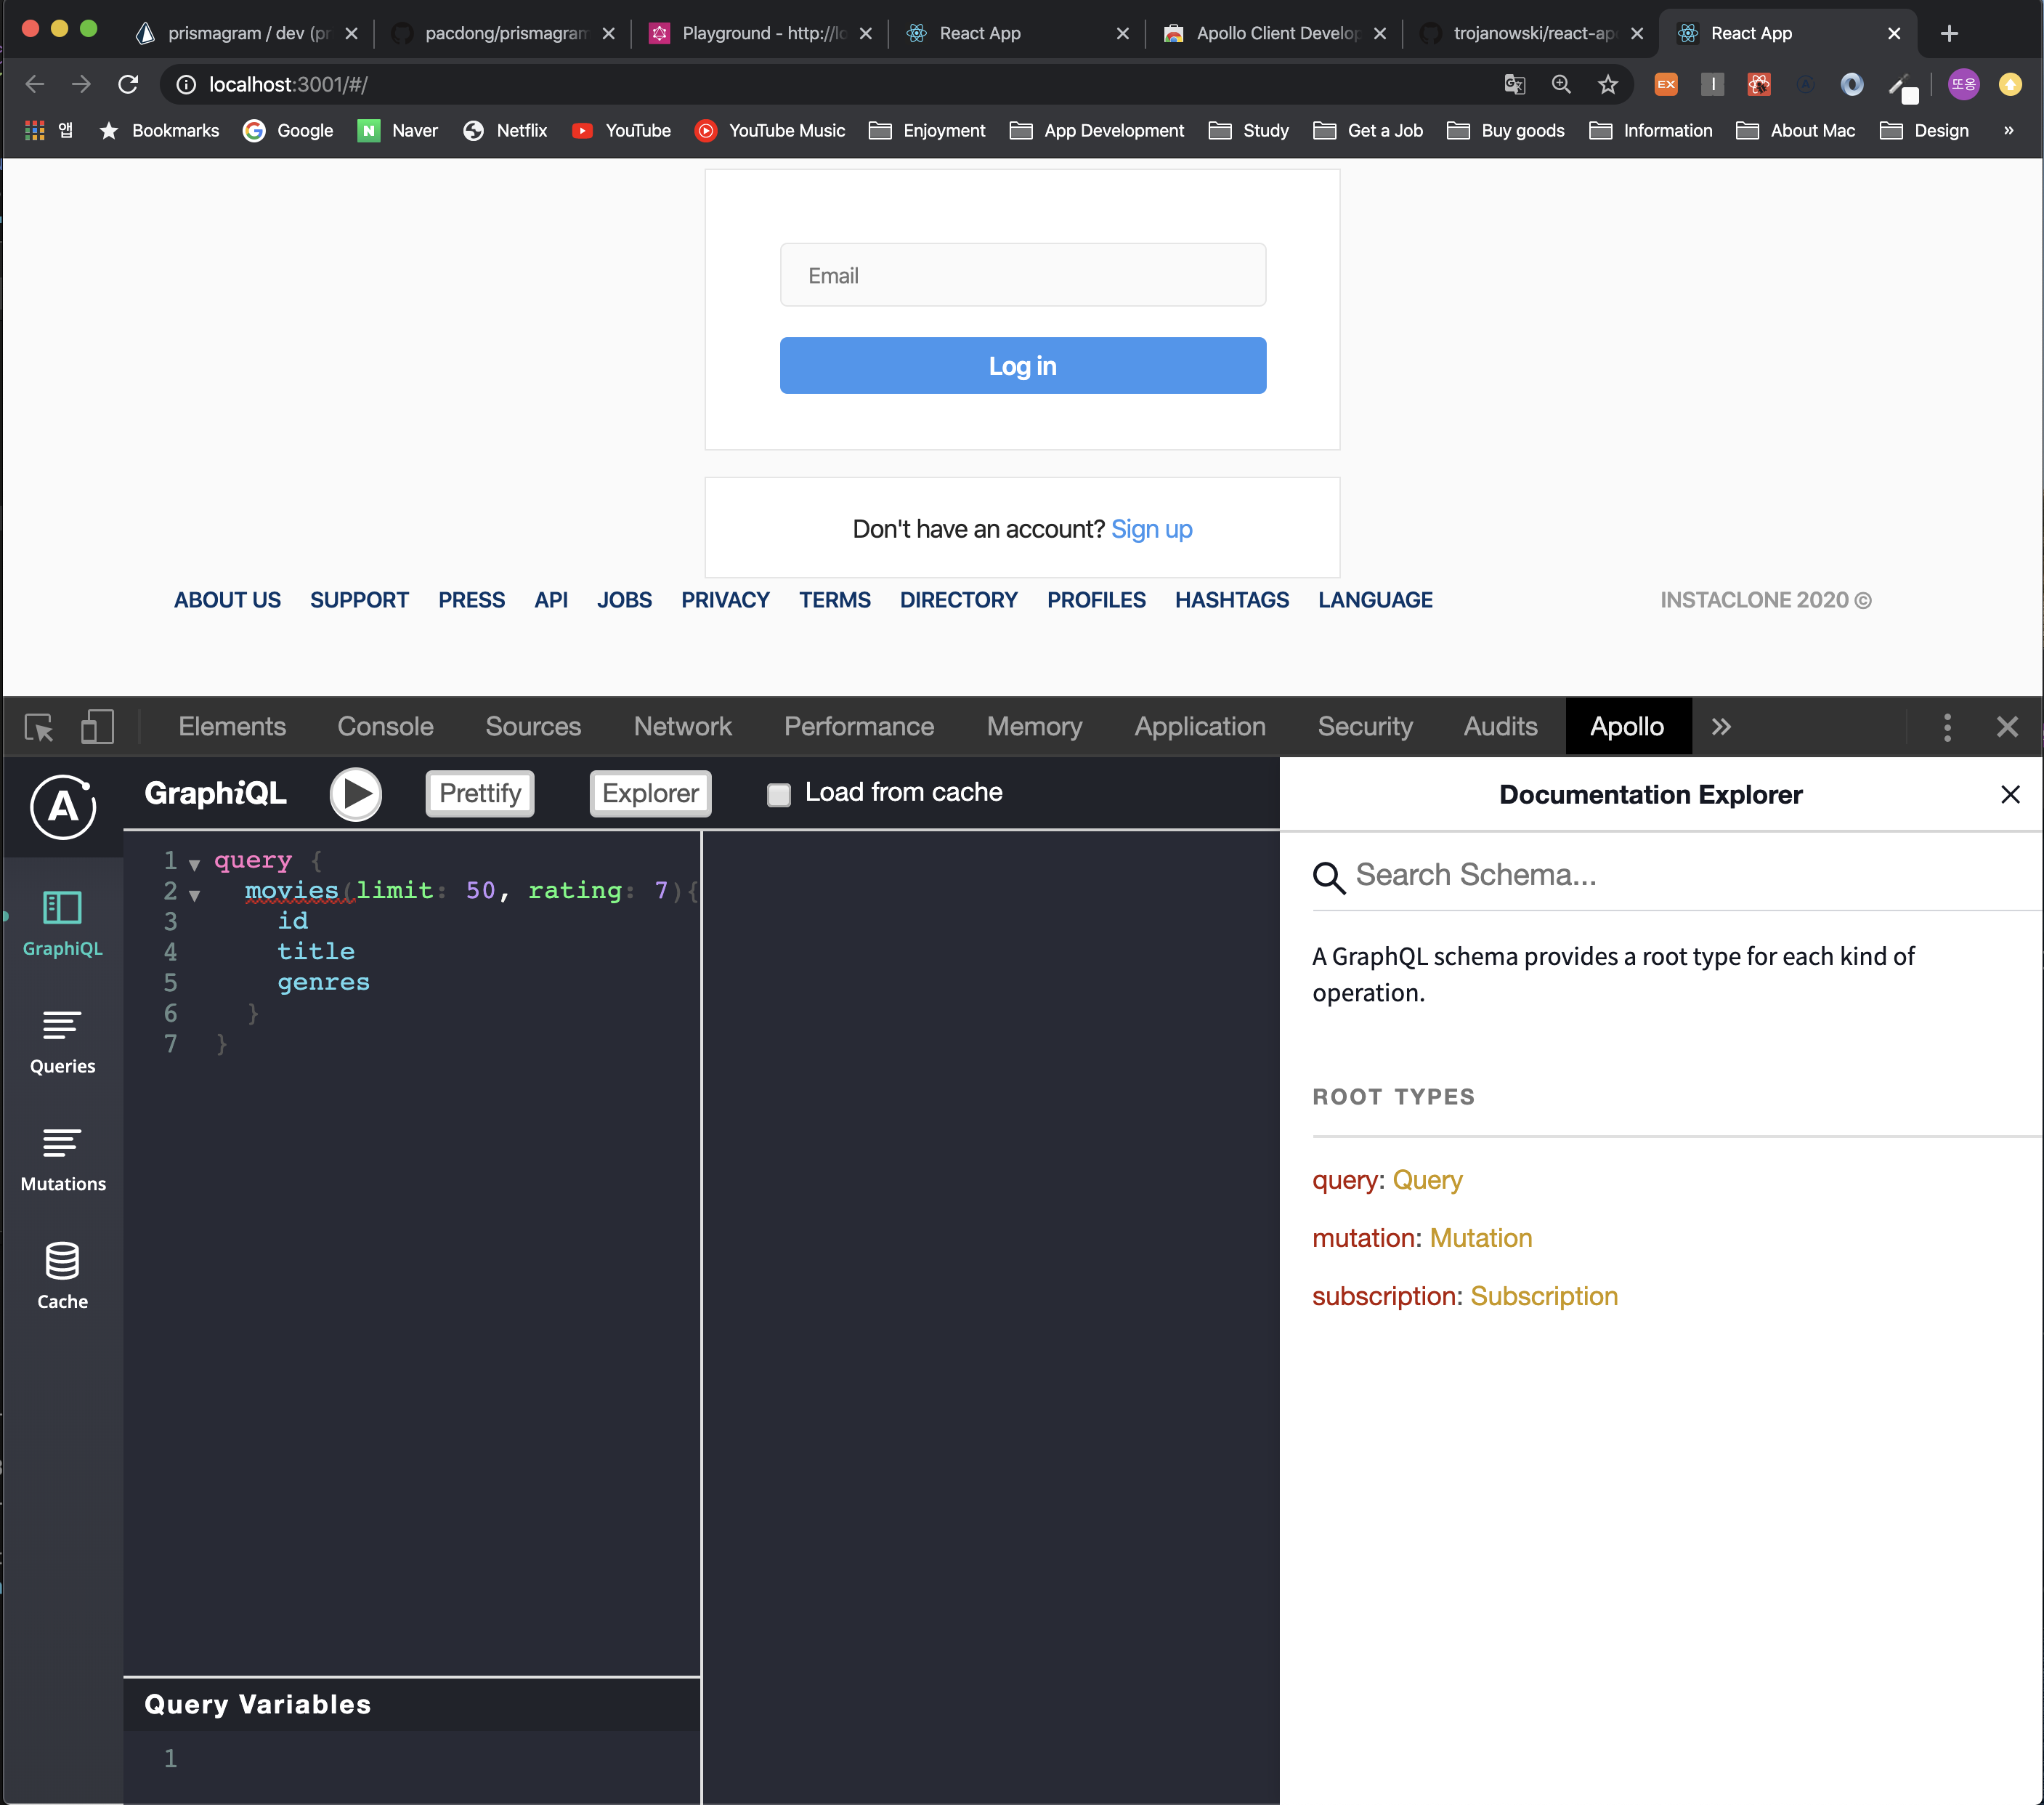The height and width of the screenshot is (1805, 2044).
Task: Open the Bookmarks star shortcut
Action: pyautogui.click(x=158, y=130)
